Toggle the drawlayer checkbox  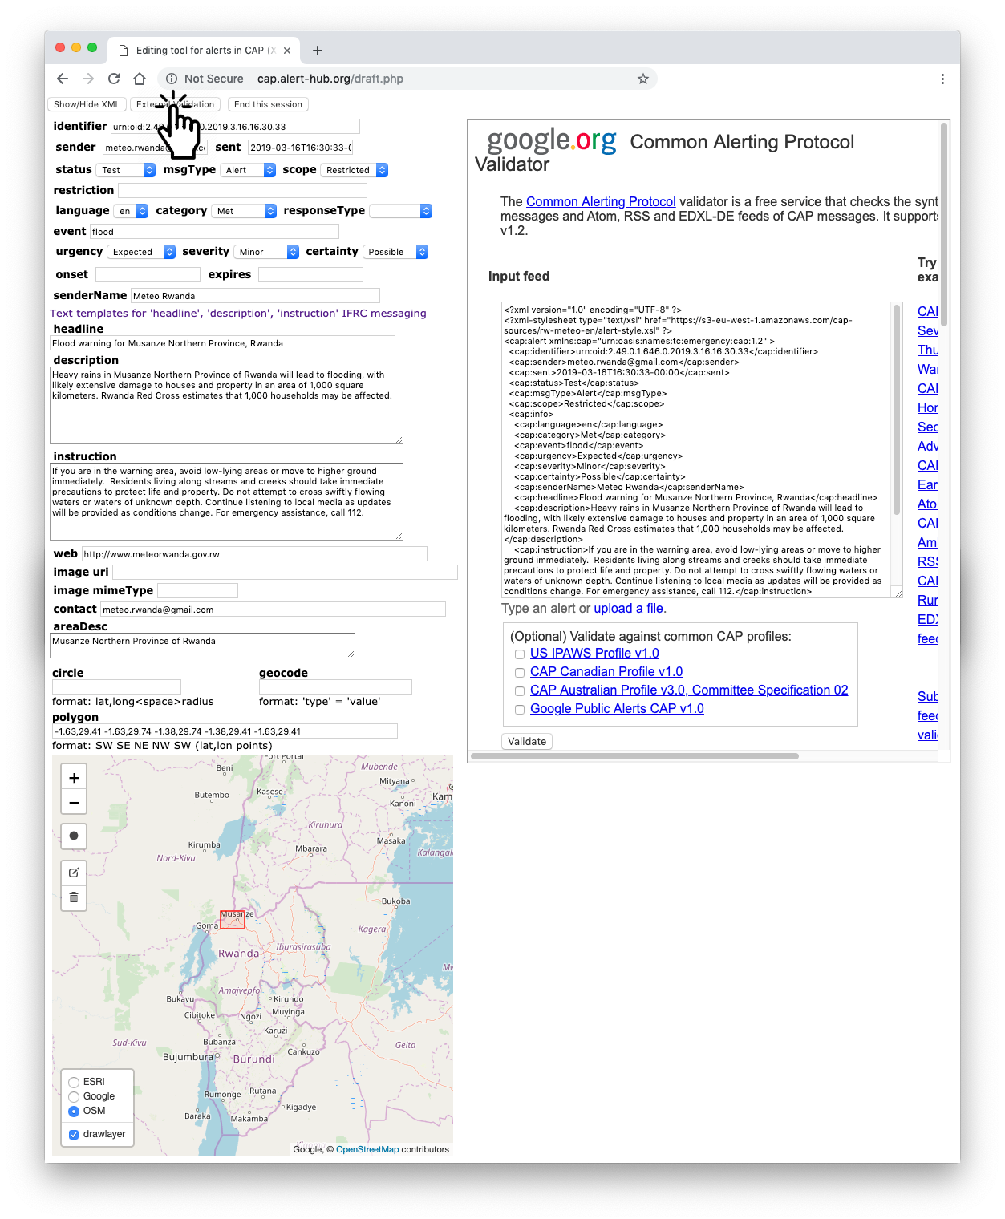74,1135
